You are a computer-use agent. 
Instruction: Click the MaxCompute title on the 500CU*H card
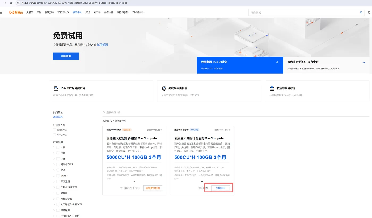point(199,138)
